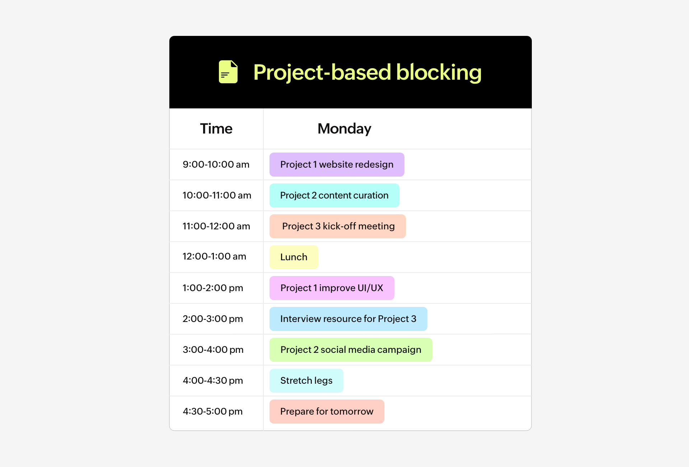Toggle the 2:00-3:00 pm project block

pyautogui.click(x=347, y=318)
